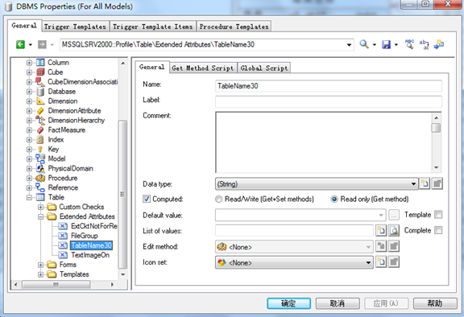Expand the Templates folder
This screenshot has height=317, width=464.
40,274
